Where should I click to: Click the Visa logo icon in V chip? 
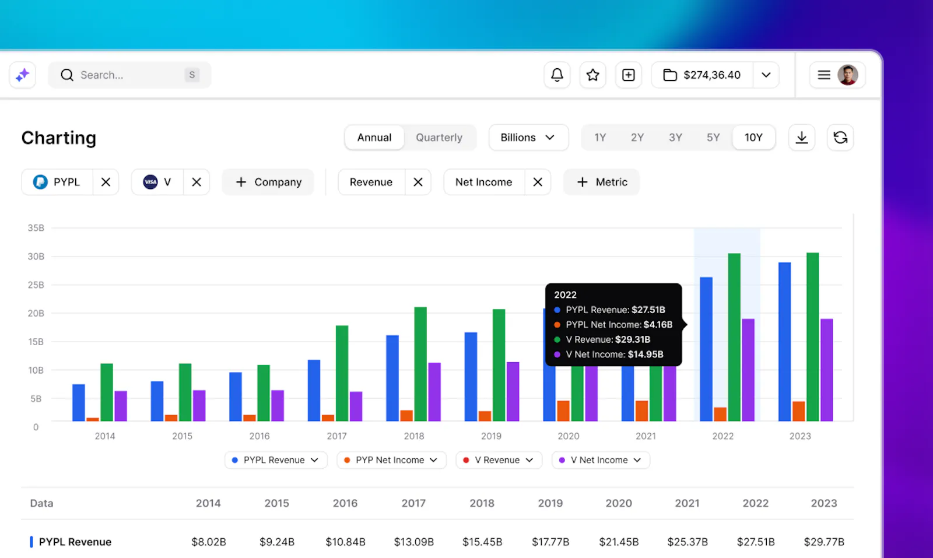tap(150, 182)
